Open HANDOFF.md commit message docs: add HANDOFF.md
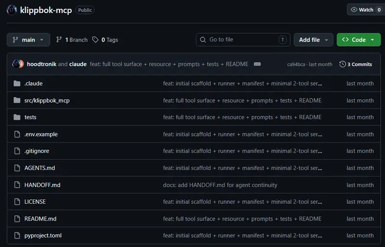 (x=220, y=185)
